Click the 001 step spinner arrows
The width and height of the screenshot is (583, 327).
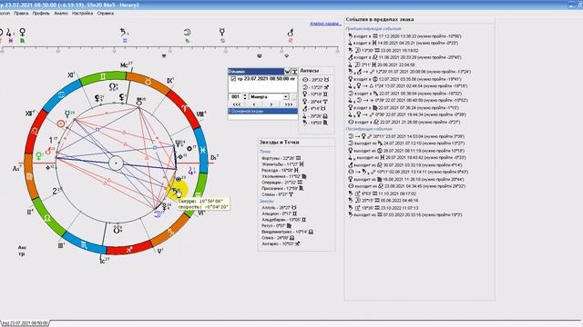[245, 97]
